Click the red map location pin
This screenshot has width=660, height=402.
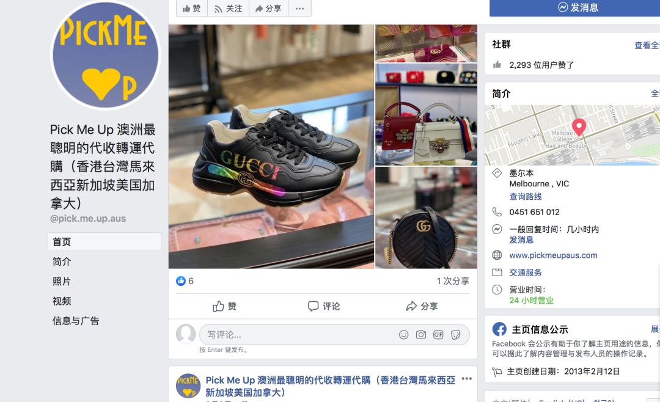click(x=579, y=126)
